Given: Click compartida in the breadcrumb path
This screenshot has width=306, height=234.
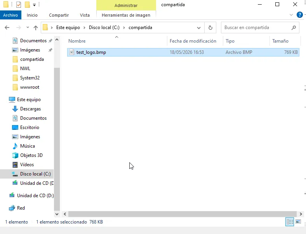Looking at the screenshot, I should (x=140, y=28).
